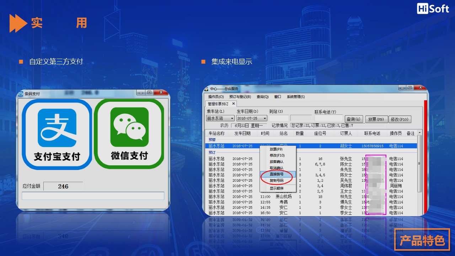This screenshot has height=256, width=455.
Task: Select the row booked by 林先生
Action: (x=311, y=197)
